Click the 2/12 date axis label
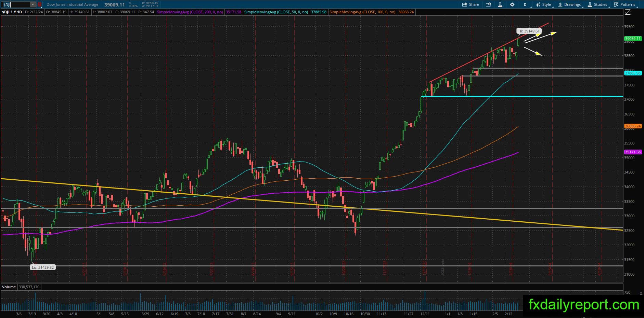644x318 pixels. pyautogui.click(x=508, y=314)
